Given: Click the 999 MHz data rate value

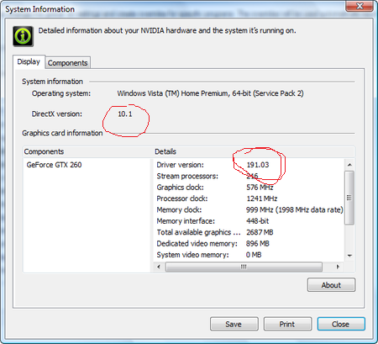Looking at the screenshot, I should [295, 209].
